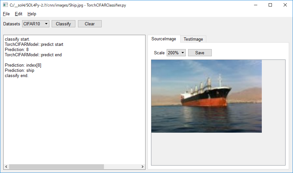This screenshot has height=173, width=293.
Task: Click the 'classify end.' log line
Action: (x=17, y=76)
